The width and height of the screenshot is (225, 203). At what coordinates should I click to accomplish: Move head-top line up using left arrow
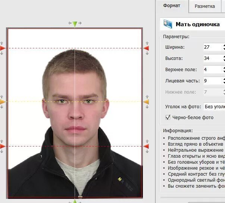2,43
